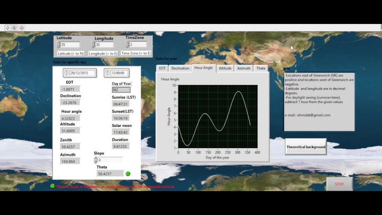Click the time field stepper arrows
This screenshot has width=382, height=215.
pyautogui.click(x=107, y=73)
